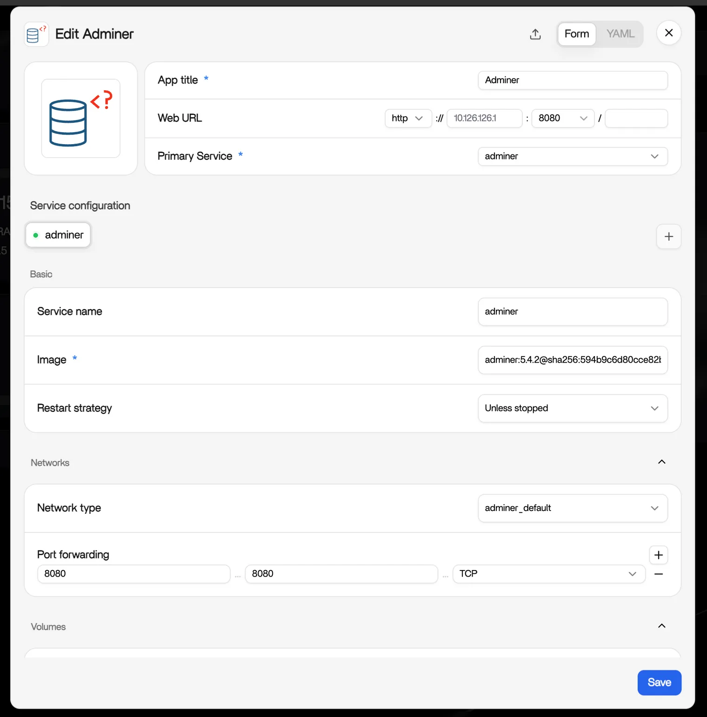
Task: Edit the second port forwarding 8080 field
Action: coord(341,574)
